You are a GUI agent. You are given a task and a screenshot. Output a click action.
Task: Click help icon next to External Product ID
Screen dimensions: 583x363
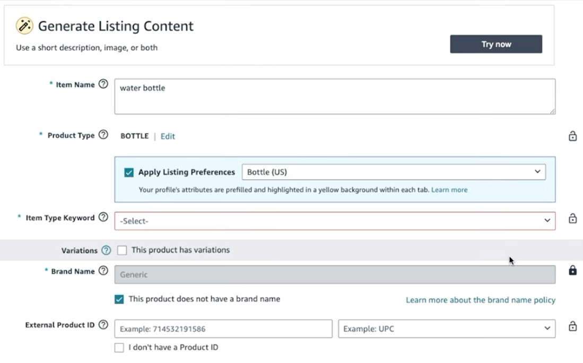coord(103,324)
